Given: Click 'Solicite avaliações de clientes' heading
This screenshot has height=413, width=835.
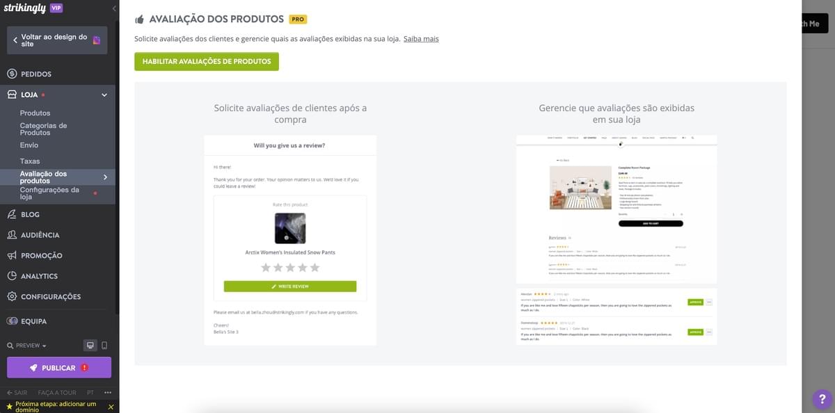Looking at the screenshot, I should click(290, 114).
